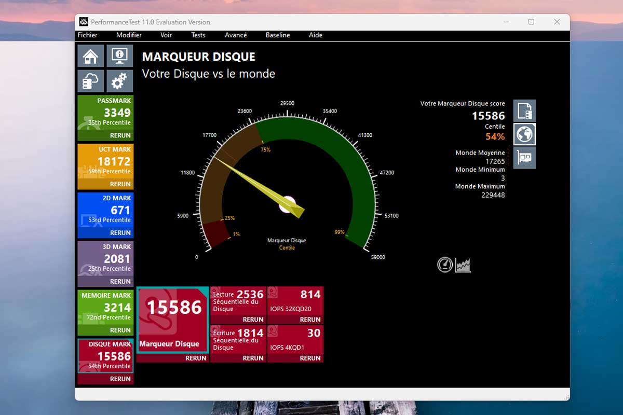Screen dimensions: 623x415
Task: Switch to the distribution chart view icon
Action: [463, 265]
